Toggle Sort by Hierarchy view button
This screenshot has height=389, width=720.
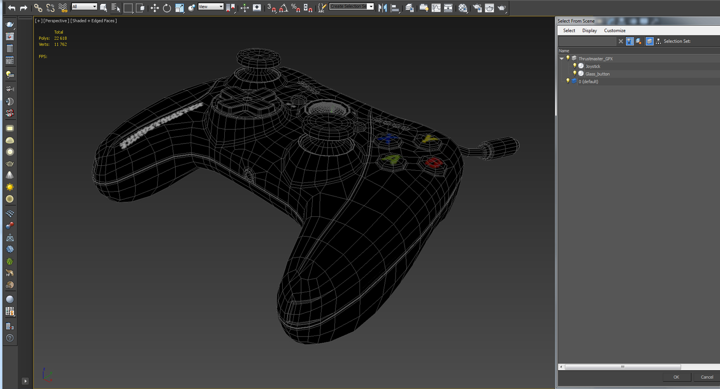click(x=658, y=41)
